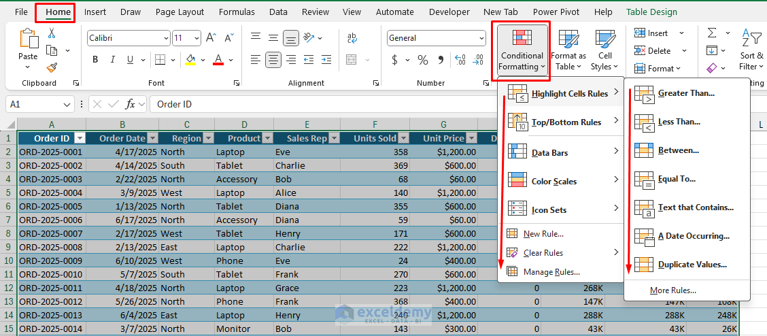Image resolution: width=767 pixels, height=336 pixels.
Task: Choose Text that Contains rule
Action: 687,207
